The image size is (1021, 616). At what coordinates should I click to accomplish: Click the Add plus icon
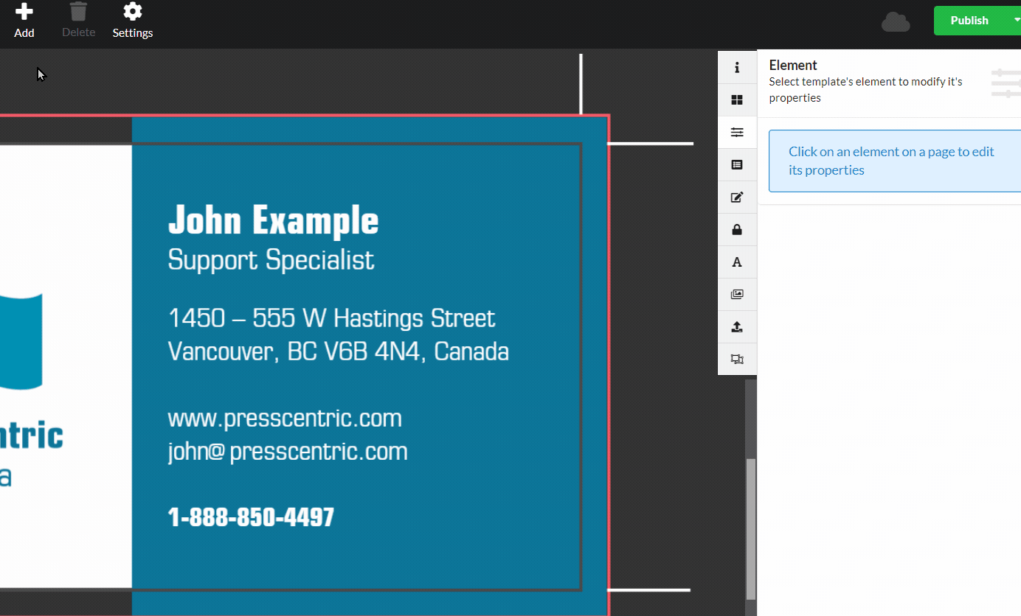[24, 13]
